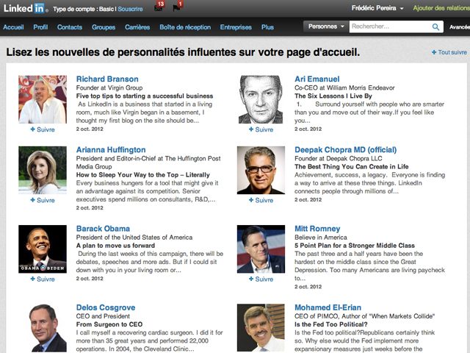Click the LinkedIn logo
470x353 pixels.
tap(26, 8)
